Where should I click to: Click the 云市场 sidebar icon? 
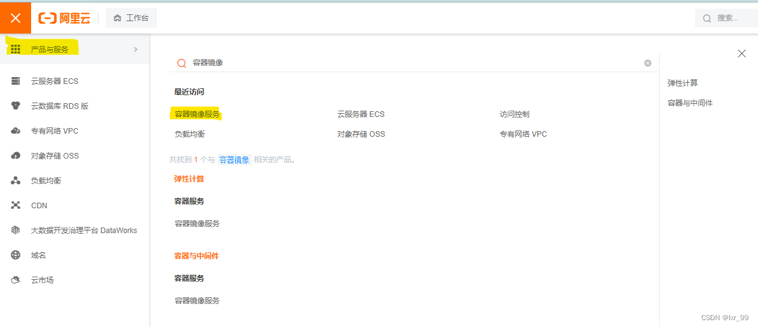point(16,280)
